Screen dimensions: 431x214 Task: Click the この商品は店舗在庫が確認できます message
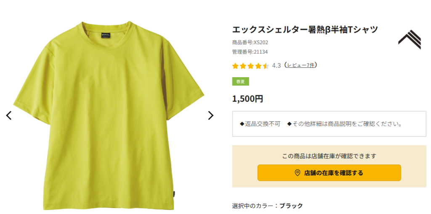329,156
